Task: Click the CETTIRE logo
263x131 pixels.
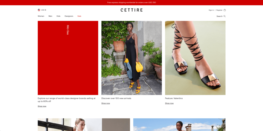Action: (131, 10)
